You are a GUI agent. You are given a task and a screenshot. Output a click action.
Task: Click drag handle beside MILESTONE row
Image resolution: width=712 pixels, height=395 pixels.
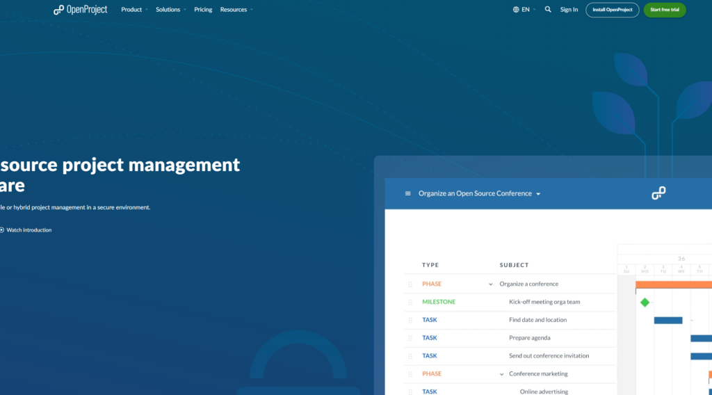coord(410,302)
